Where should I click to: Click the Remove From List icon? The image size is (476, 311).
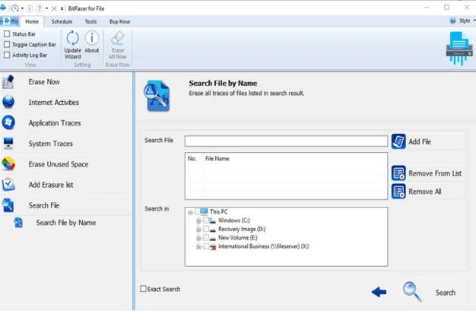398,173
